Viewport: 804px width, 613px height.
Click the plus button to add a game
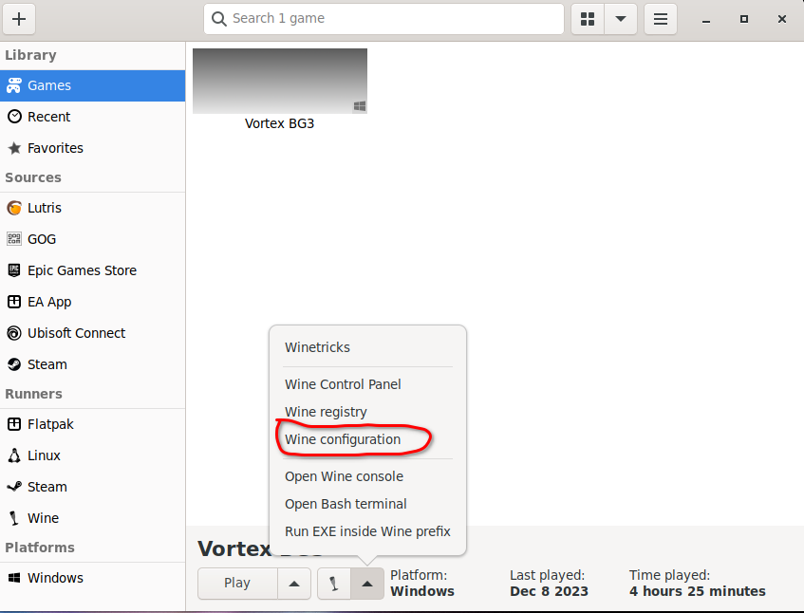click(x=19, y=19)
